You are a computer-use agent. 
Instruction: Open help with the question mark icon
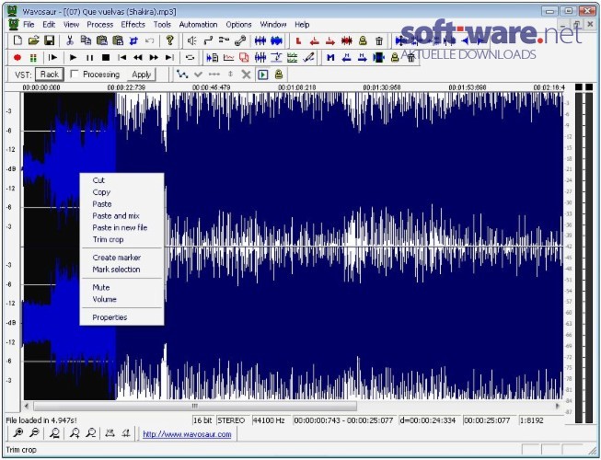[x=170, y=40]
